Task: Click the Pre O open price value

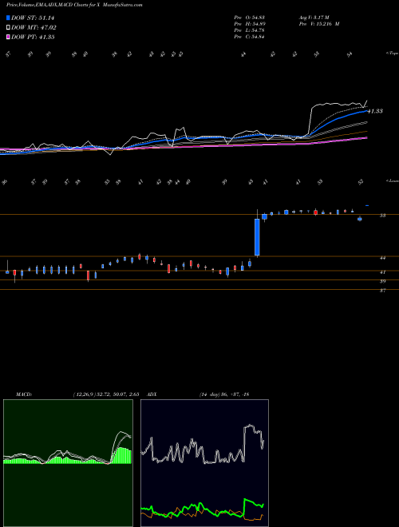Action: tap(249, 18)
